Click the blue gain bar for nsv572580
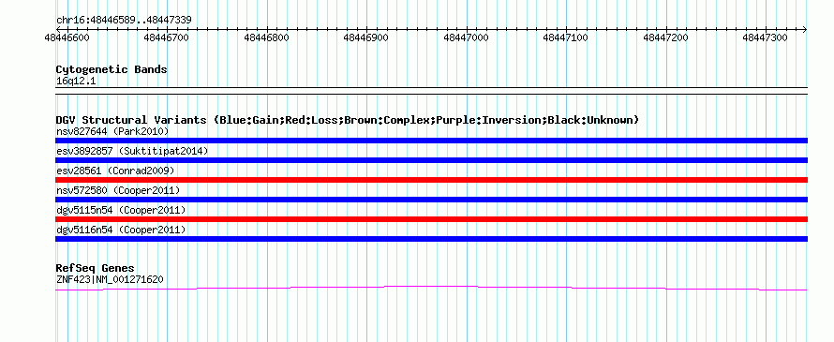 [x=431, y=200]
